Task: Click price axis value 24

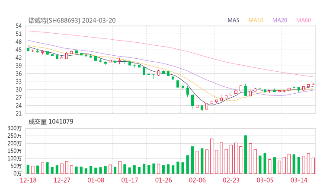Action: click(19, 106)
